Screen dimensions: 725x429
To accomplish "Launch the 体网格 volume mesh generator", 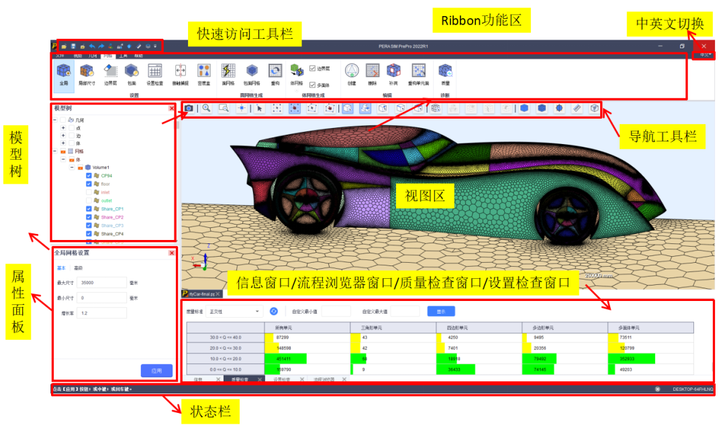I will pyautogui.click(x=296, y=73).
